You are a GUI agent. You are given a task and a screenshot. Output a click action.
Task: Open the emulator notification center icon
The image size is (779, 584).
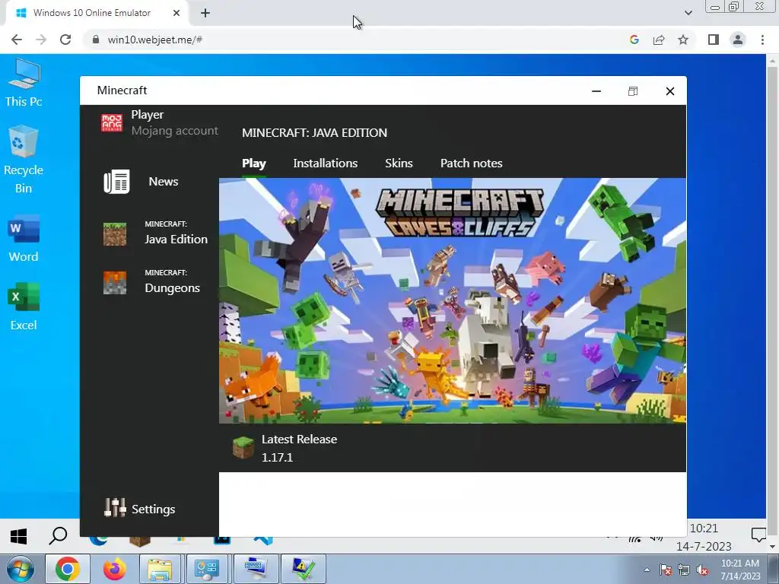[758, 535]
